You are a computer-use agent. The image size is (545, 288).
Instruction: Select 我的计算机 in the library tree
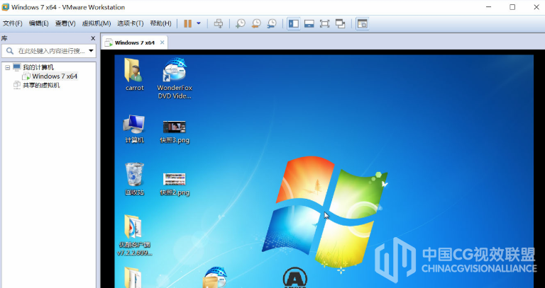click(x=38, y=67)
